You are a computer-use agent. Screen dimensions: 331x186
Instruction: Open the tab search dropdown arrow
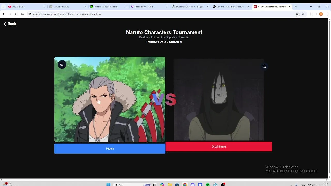tap(3, 7)
